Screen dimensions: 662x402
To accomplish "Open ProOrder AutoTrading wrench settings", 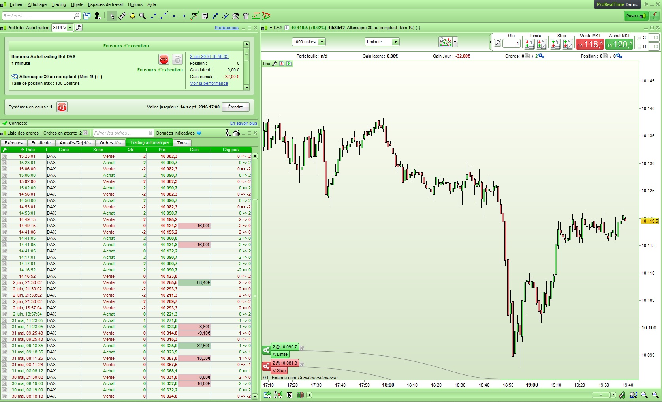I will click(x=79, y=28).
